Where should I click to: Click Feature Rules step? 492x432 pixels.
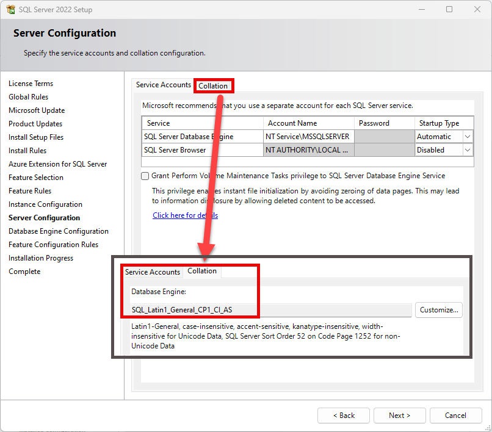tap(30, 191)
